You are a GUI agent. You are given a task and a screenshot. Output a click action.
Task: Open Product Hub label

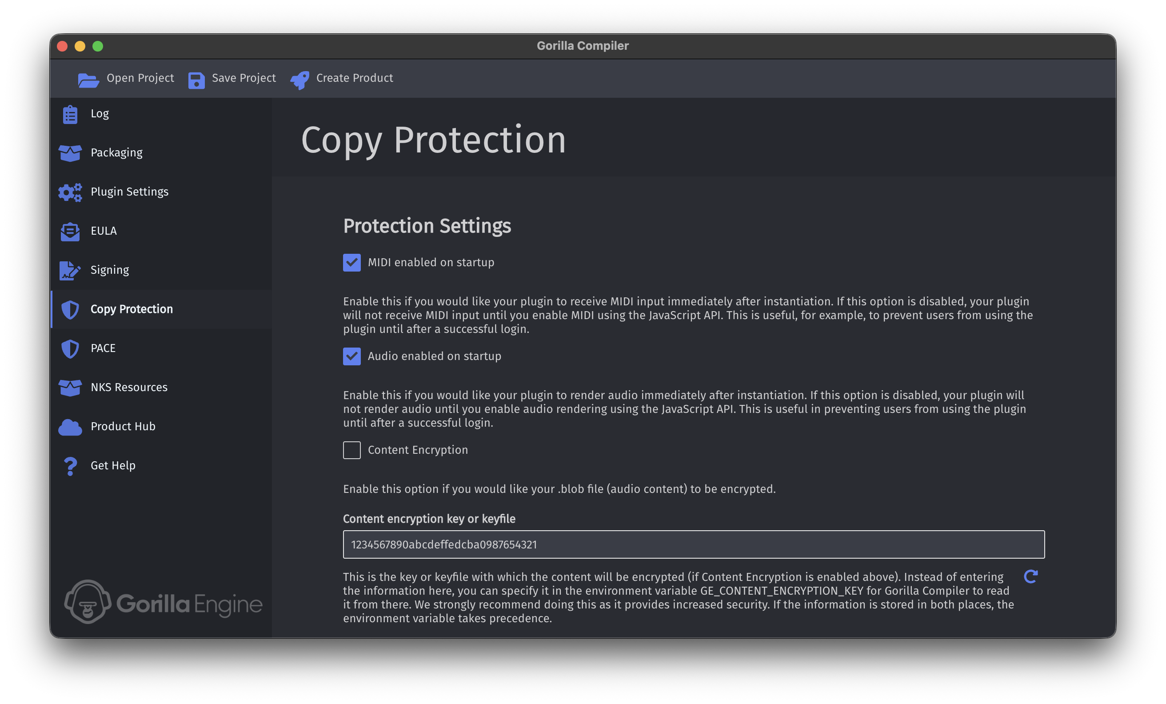coord(123,427)
